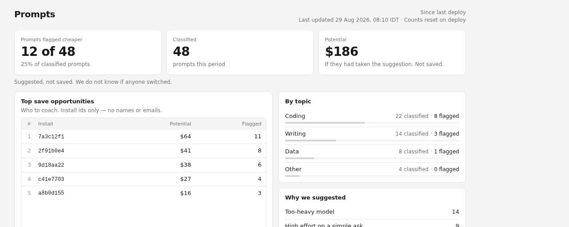
Task: Click the $38 potential cell
Action: click(x=185, y=165)
